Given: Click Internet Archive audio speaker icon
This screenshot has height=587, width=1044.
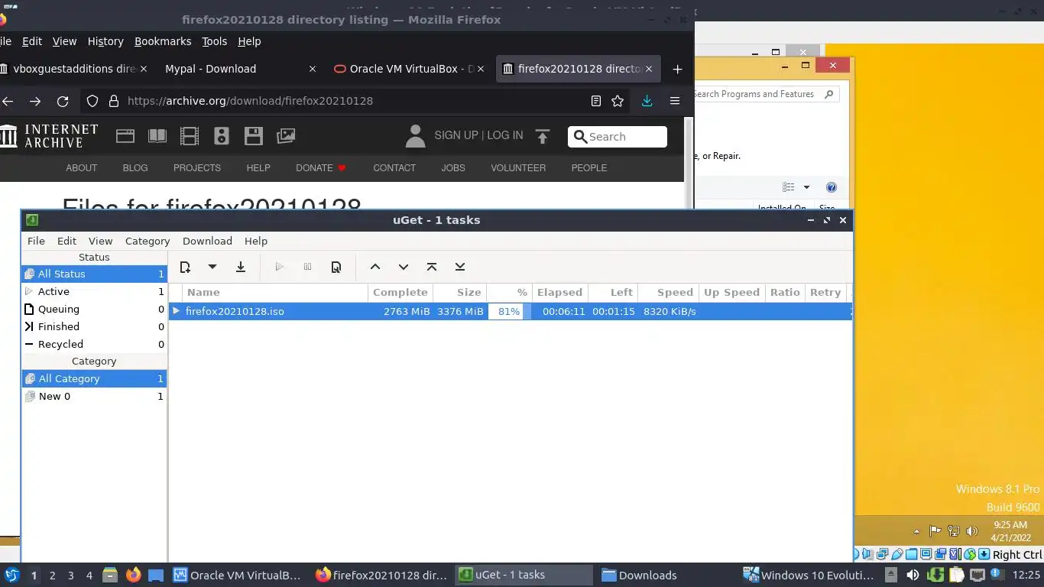Looking at the screenshot, I should pos(222,136).
